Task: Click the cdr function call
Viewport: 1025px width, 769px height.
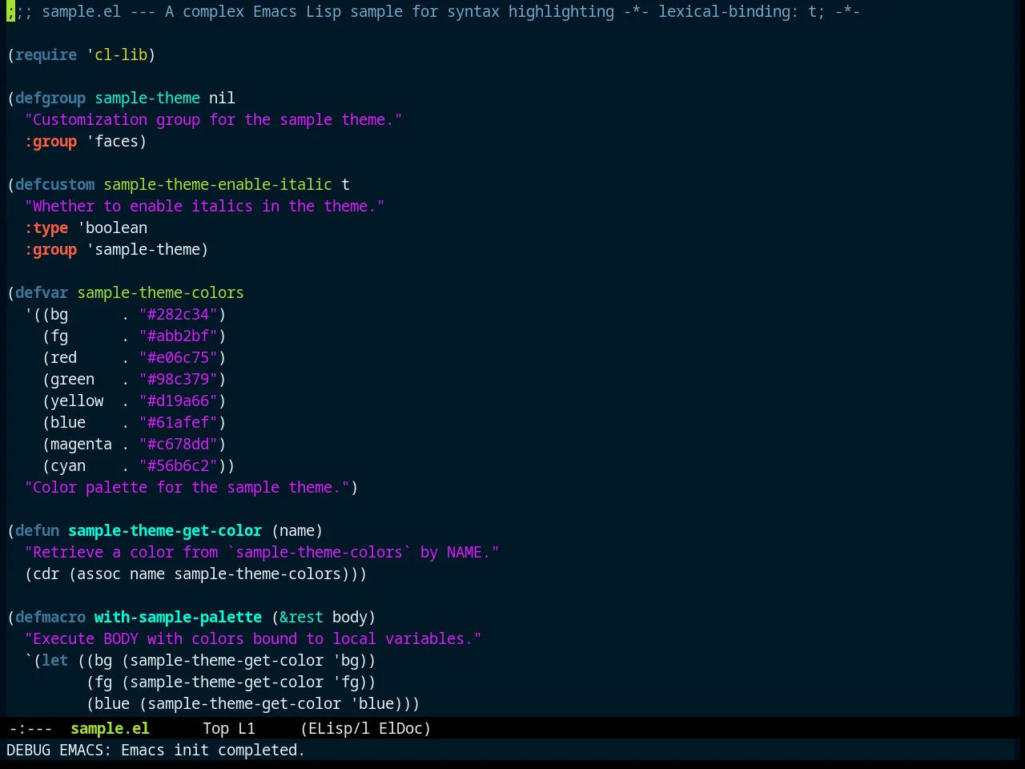Action: (x=46, y=574)
